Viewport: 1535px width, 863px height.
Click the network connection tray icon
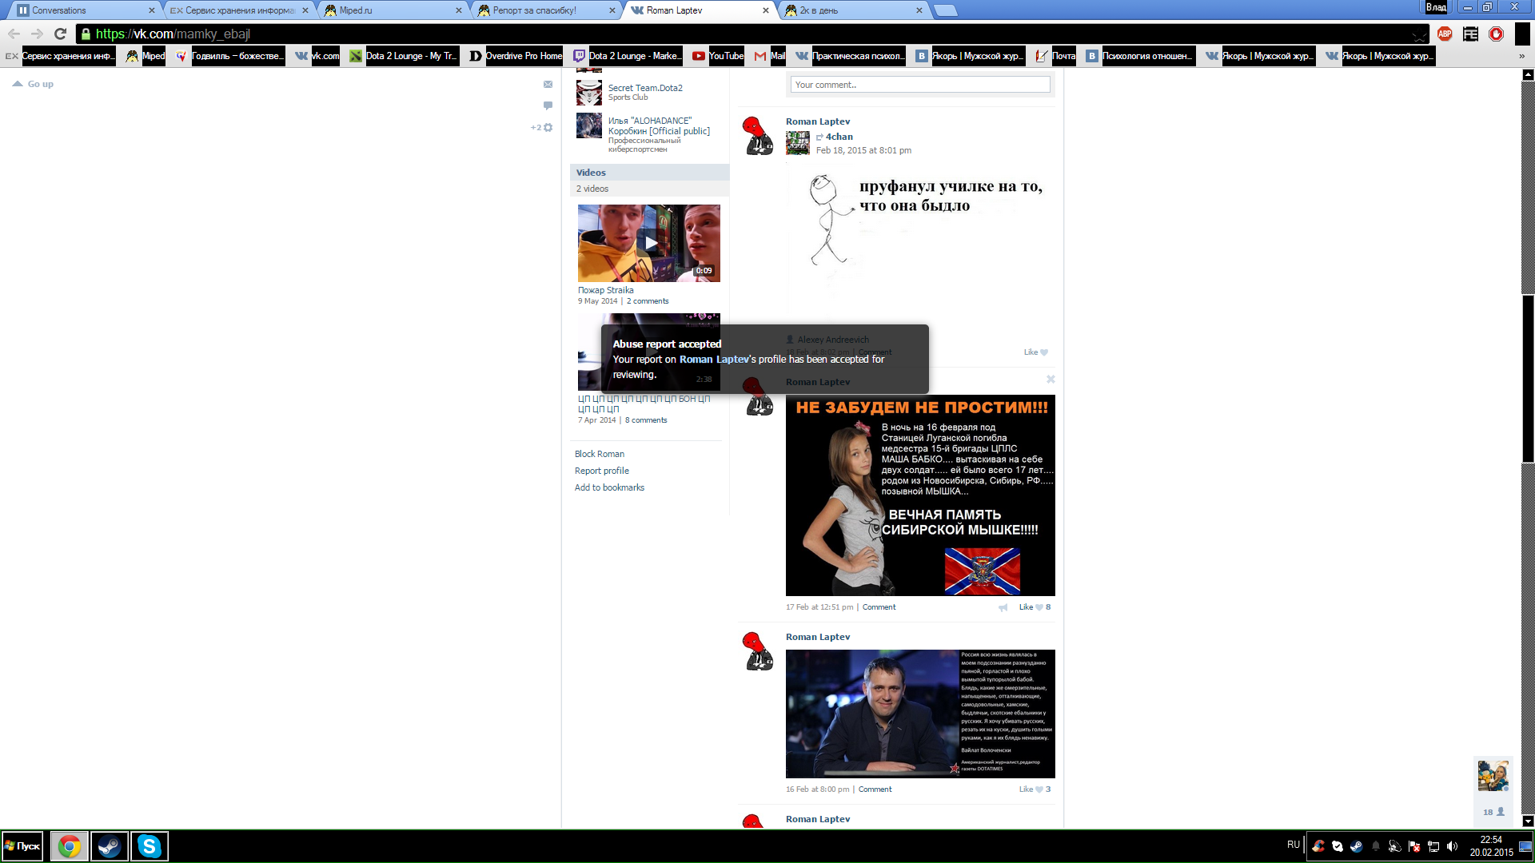1433,846
